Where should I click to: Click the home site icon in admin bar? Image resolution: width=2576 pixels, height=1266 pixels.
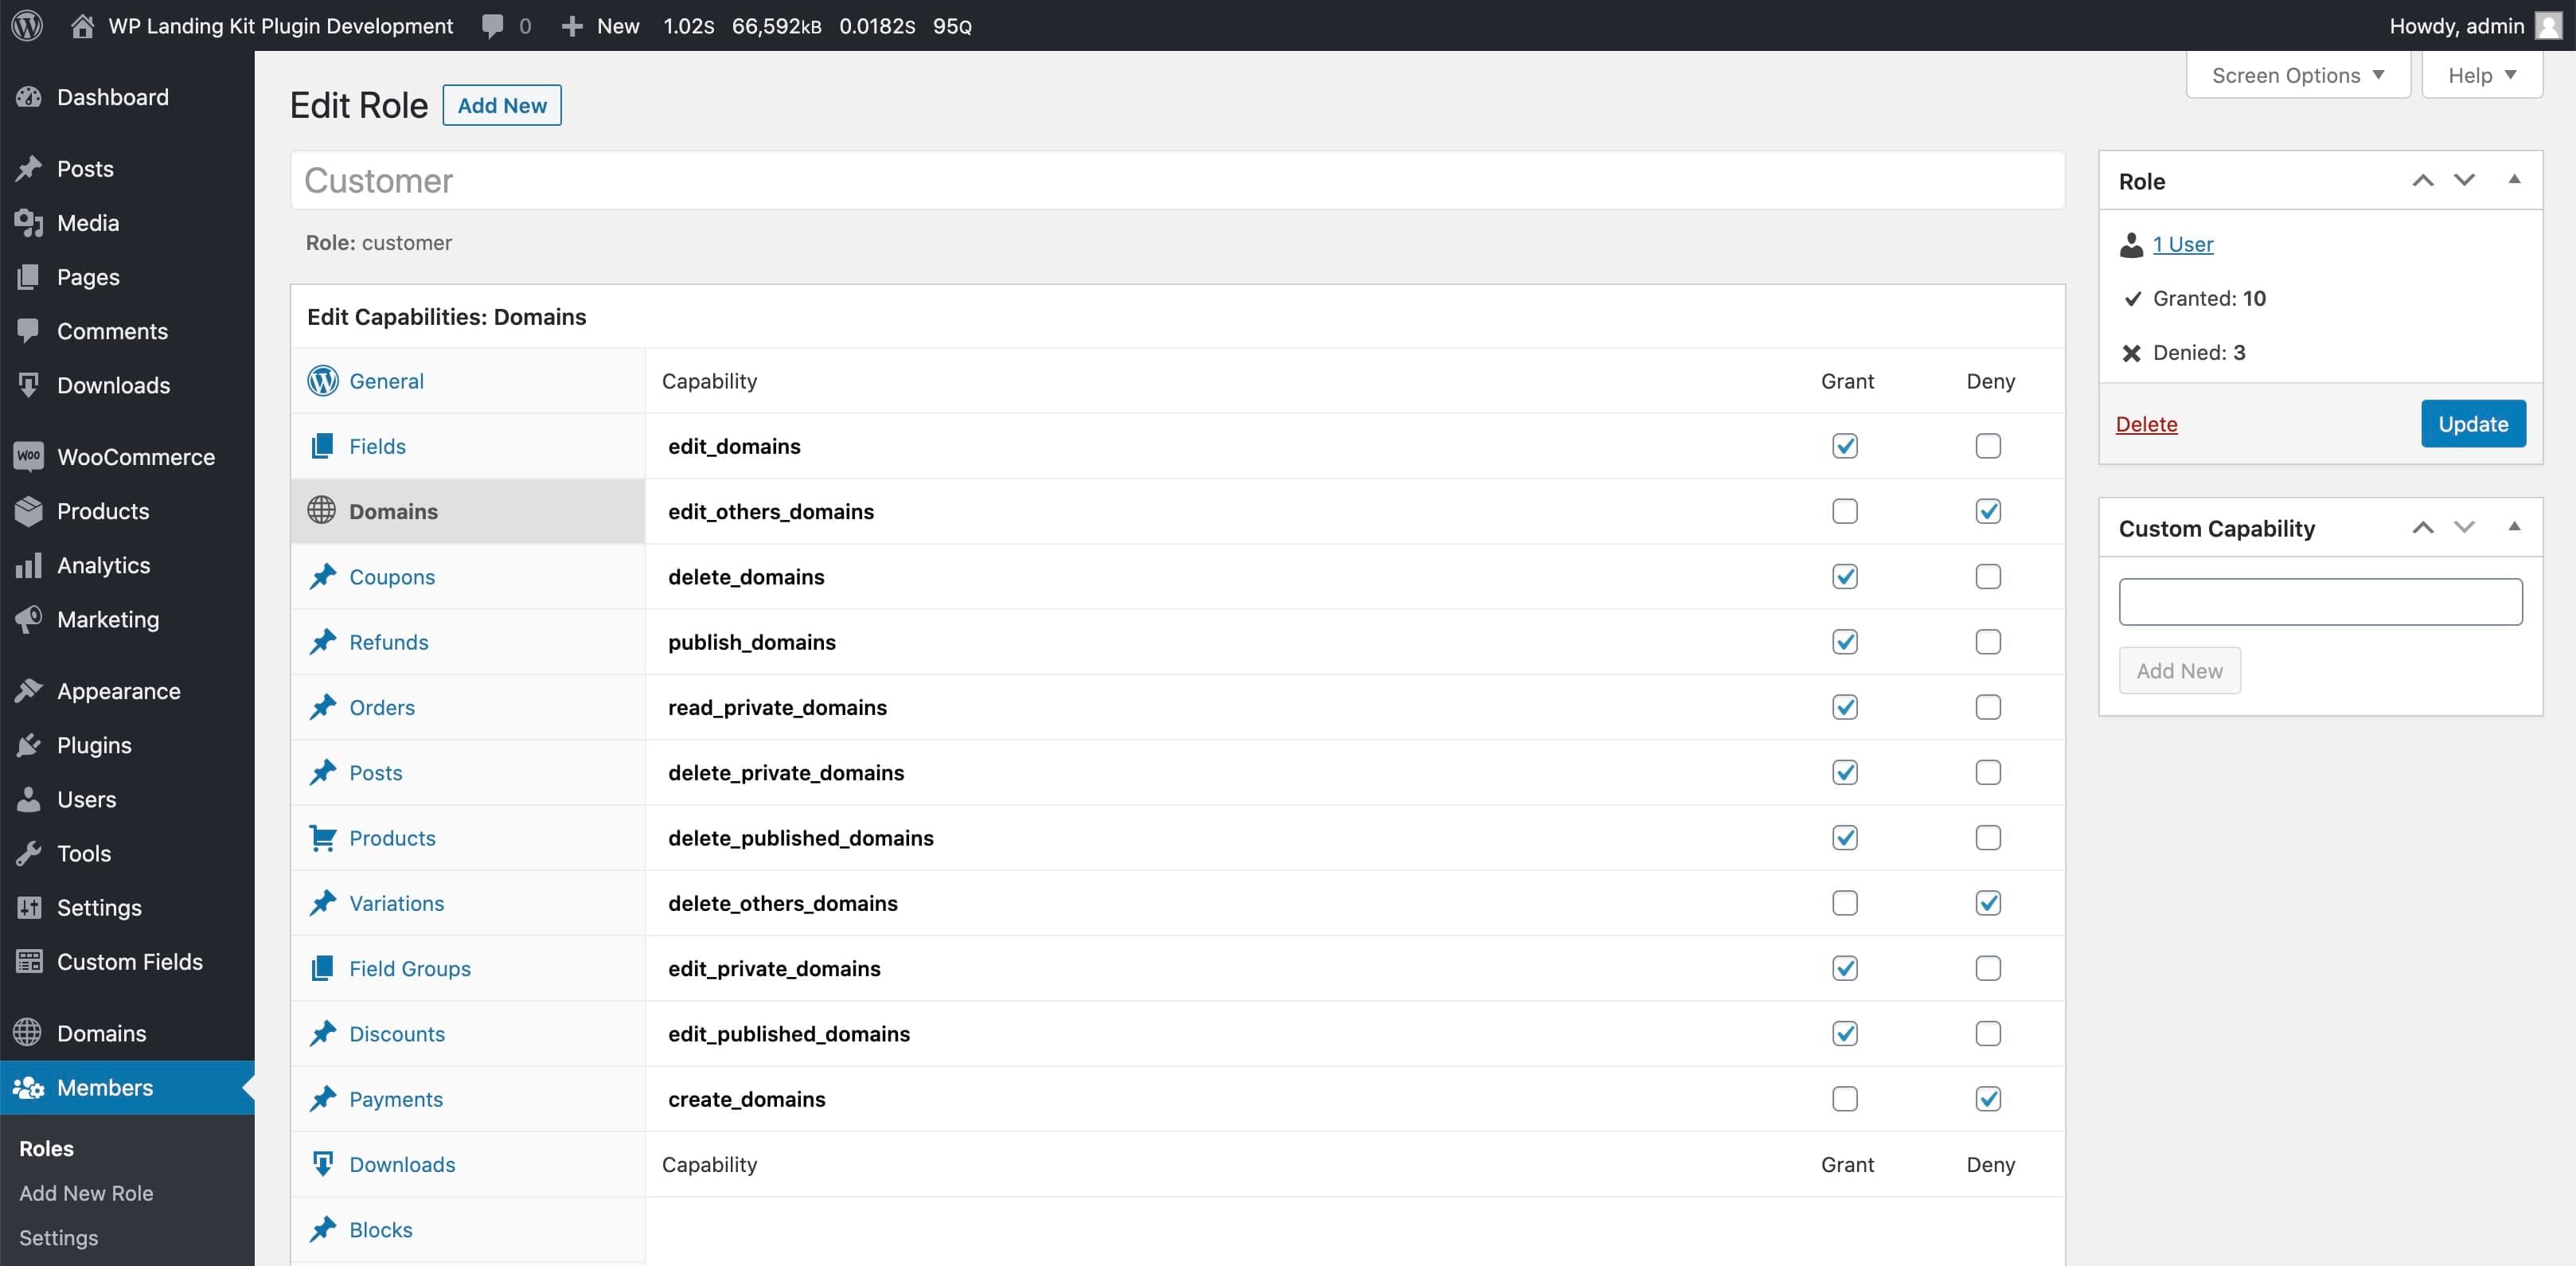pyautogui.click(x=83, y=25)
